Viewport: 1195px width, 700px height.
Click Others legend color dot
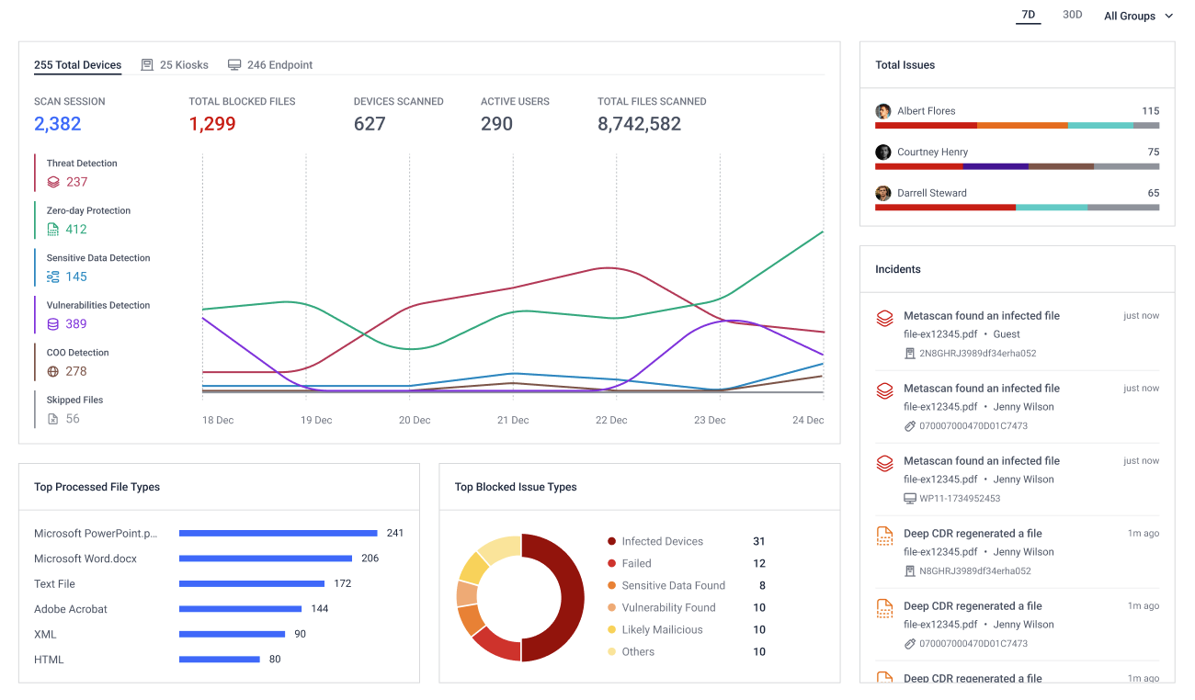[612, 652]
